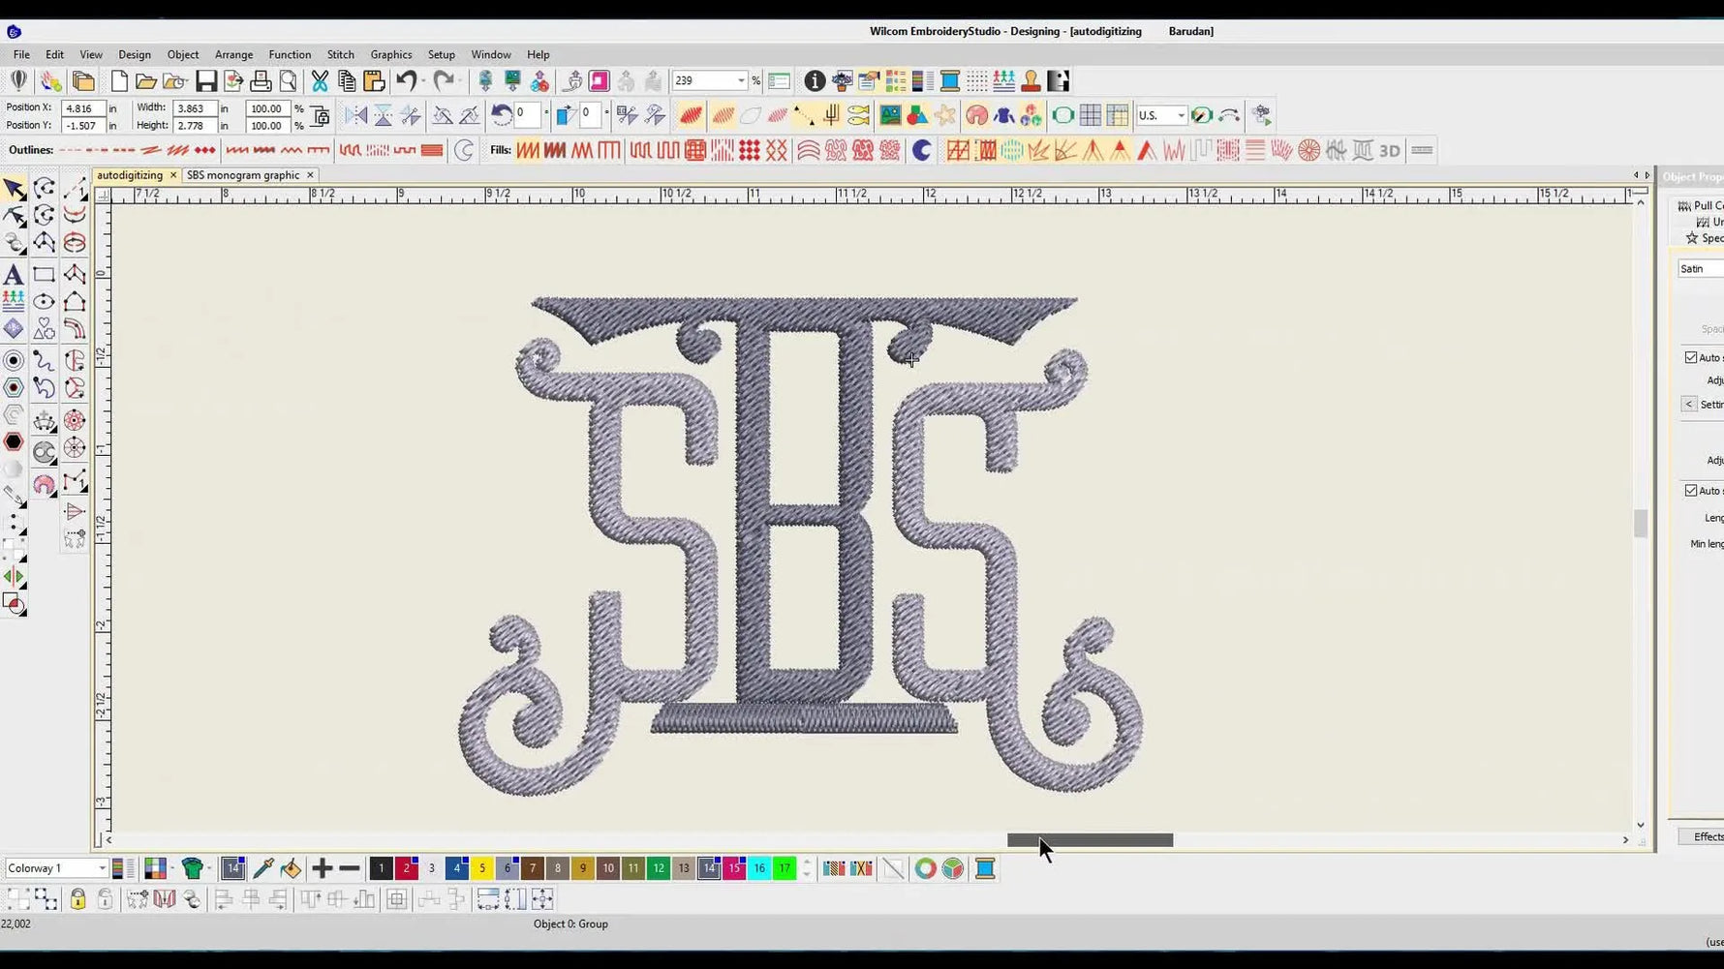
Task: Save the design with the floppy disk icon
Action: 206,81
